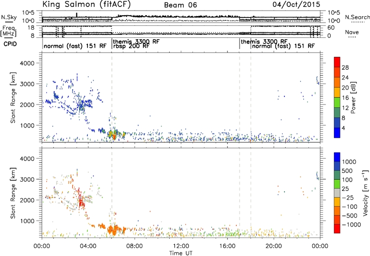Click the "-100" Velocity scale value
The width and height of the screenshot is (370, 256).
coord(350,207)
